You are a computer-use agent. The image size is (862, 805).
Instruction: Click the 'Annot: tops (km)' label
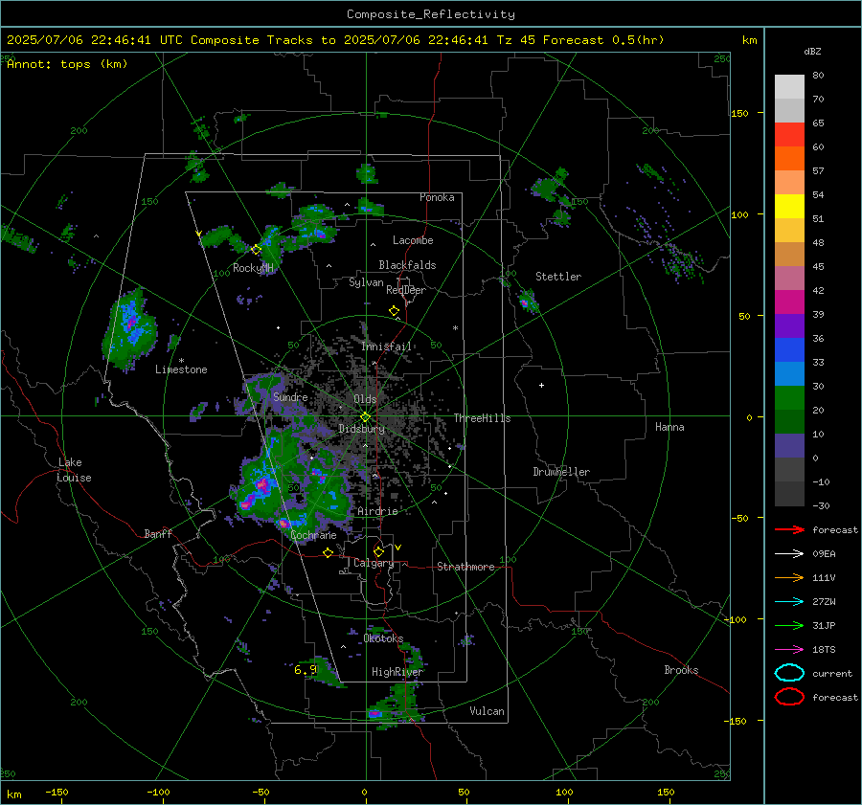point(67,64)
